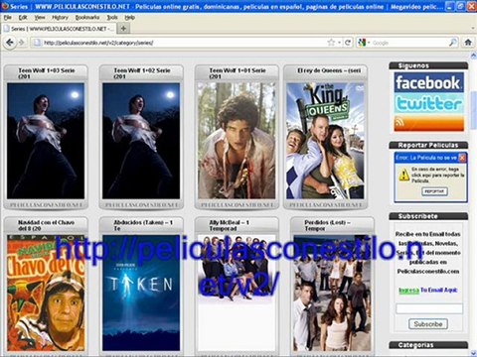Click the Forward arrow button
The image size is (477, 357).
pyautogui.click(x=22, y=43)
